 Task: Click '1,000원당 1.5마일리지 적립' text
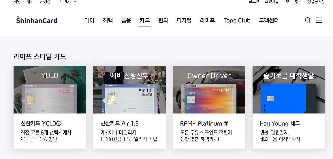tap(129, 139)
